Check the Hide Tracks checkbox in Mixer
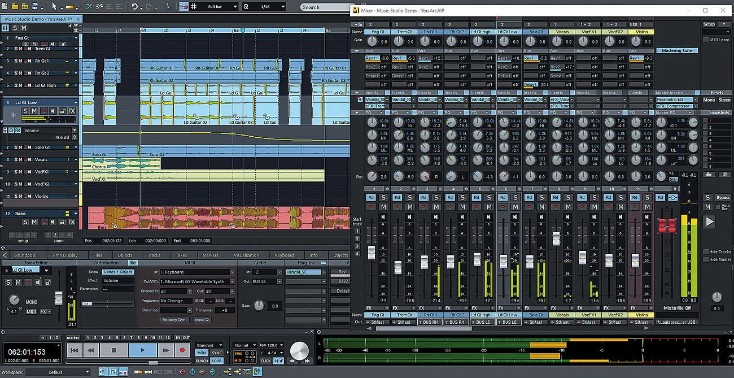The height and width of the screenshot is (378, 734). tap(706, 251)
